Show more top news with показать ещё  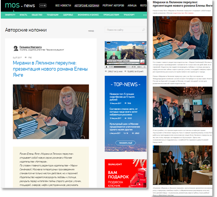[125, 143]
